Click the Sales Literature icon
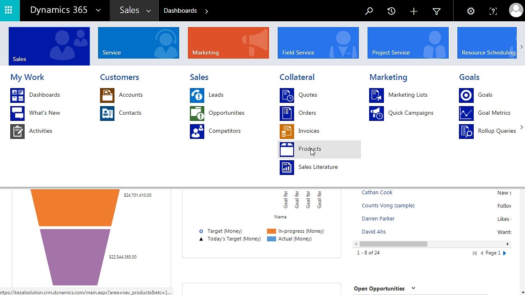Screen dimensions: 525x295 point(287,167)
